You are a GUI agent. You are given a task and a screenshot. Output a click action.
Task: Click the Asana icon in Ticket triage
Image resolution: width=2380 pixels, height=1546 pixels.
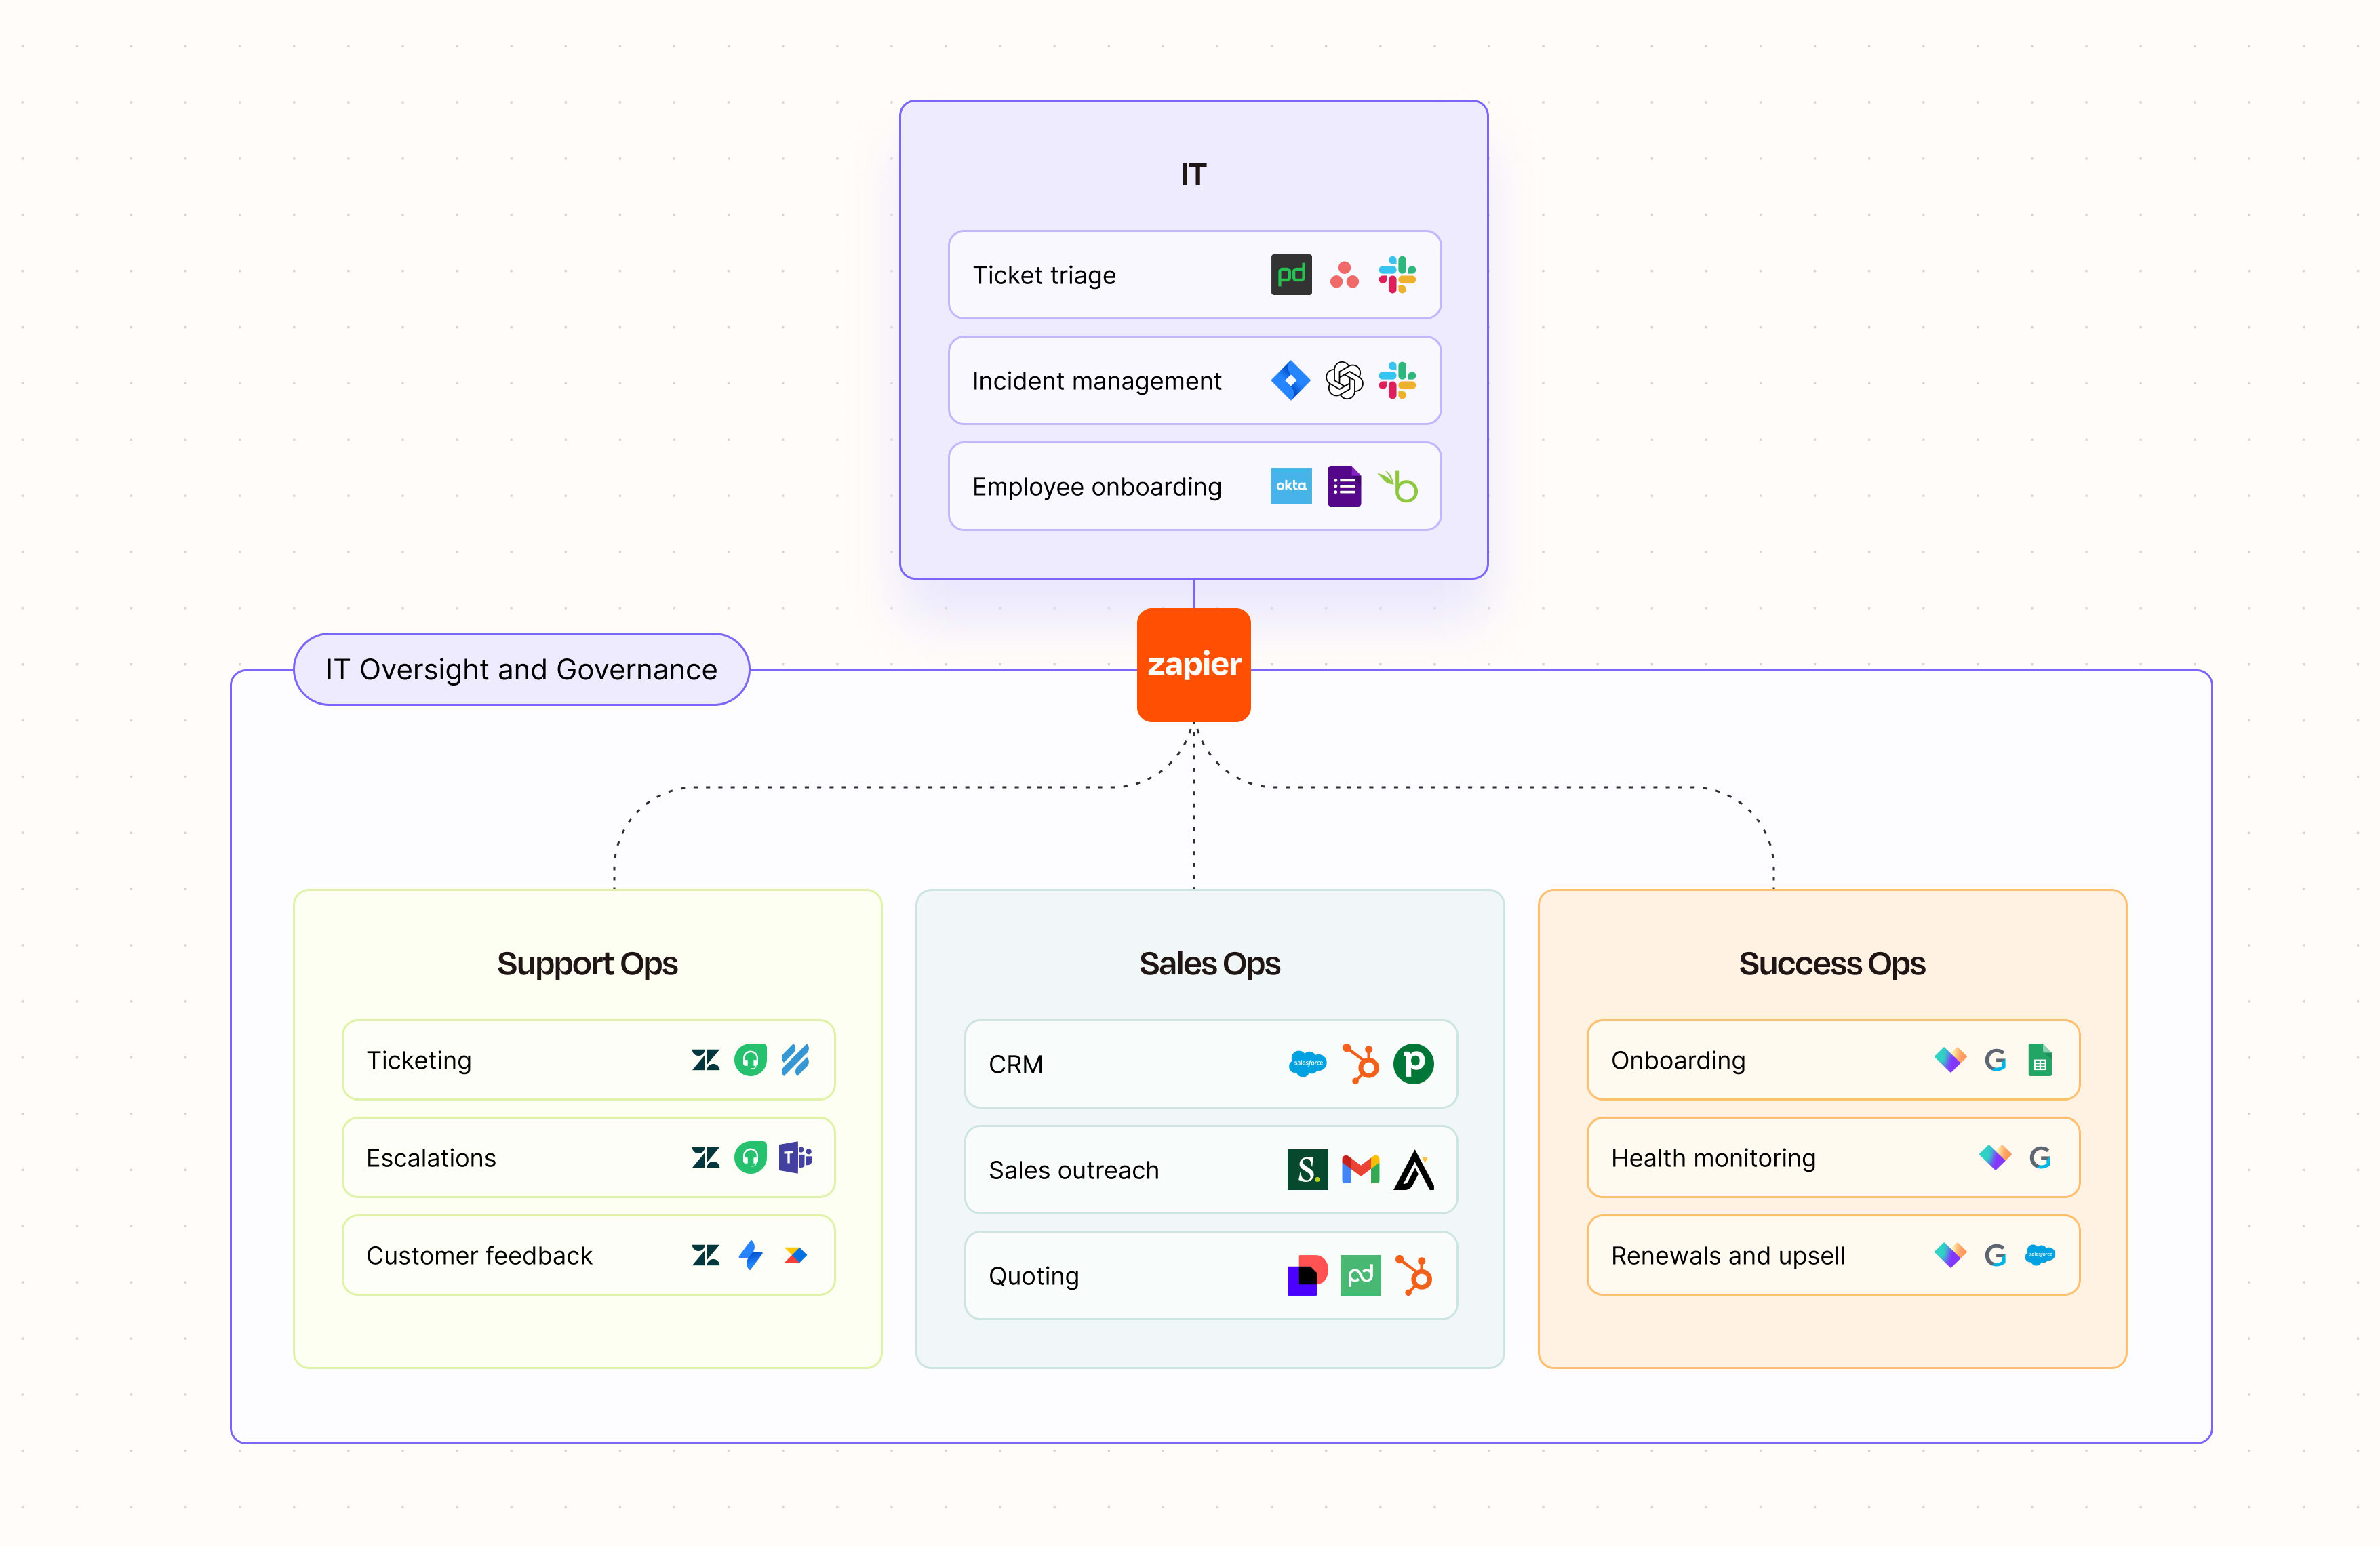pyautogui.click(x=1346, y=275)
